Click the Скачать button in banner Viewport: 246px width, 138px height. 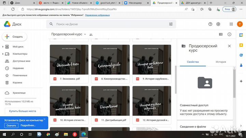[11, 125]
